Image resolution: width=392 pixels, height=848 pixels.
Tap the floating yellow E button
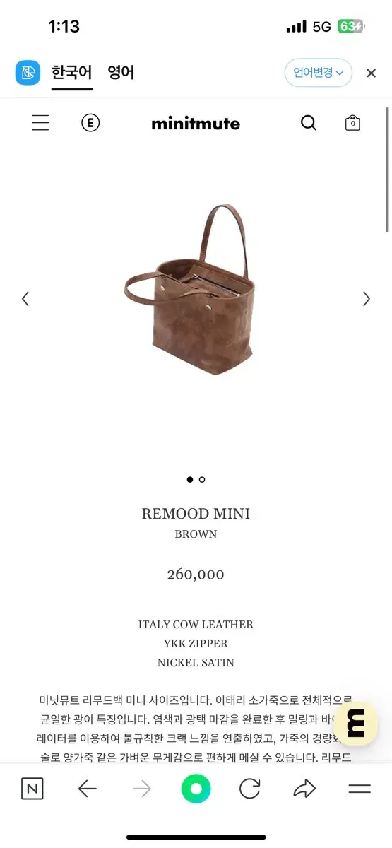point(355,724)
